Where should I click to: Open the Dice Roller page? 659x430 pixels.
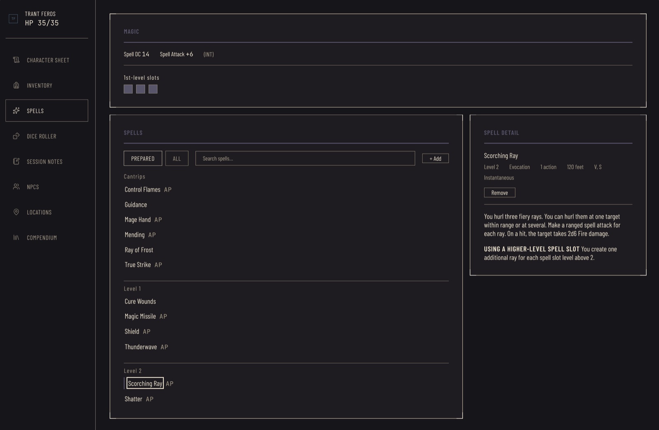pyautogui.click(x=47, y=136)
